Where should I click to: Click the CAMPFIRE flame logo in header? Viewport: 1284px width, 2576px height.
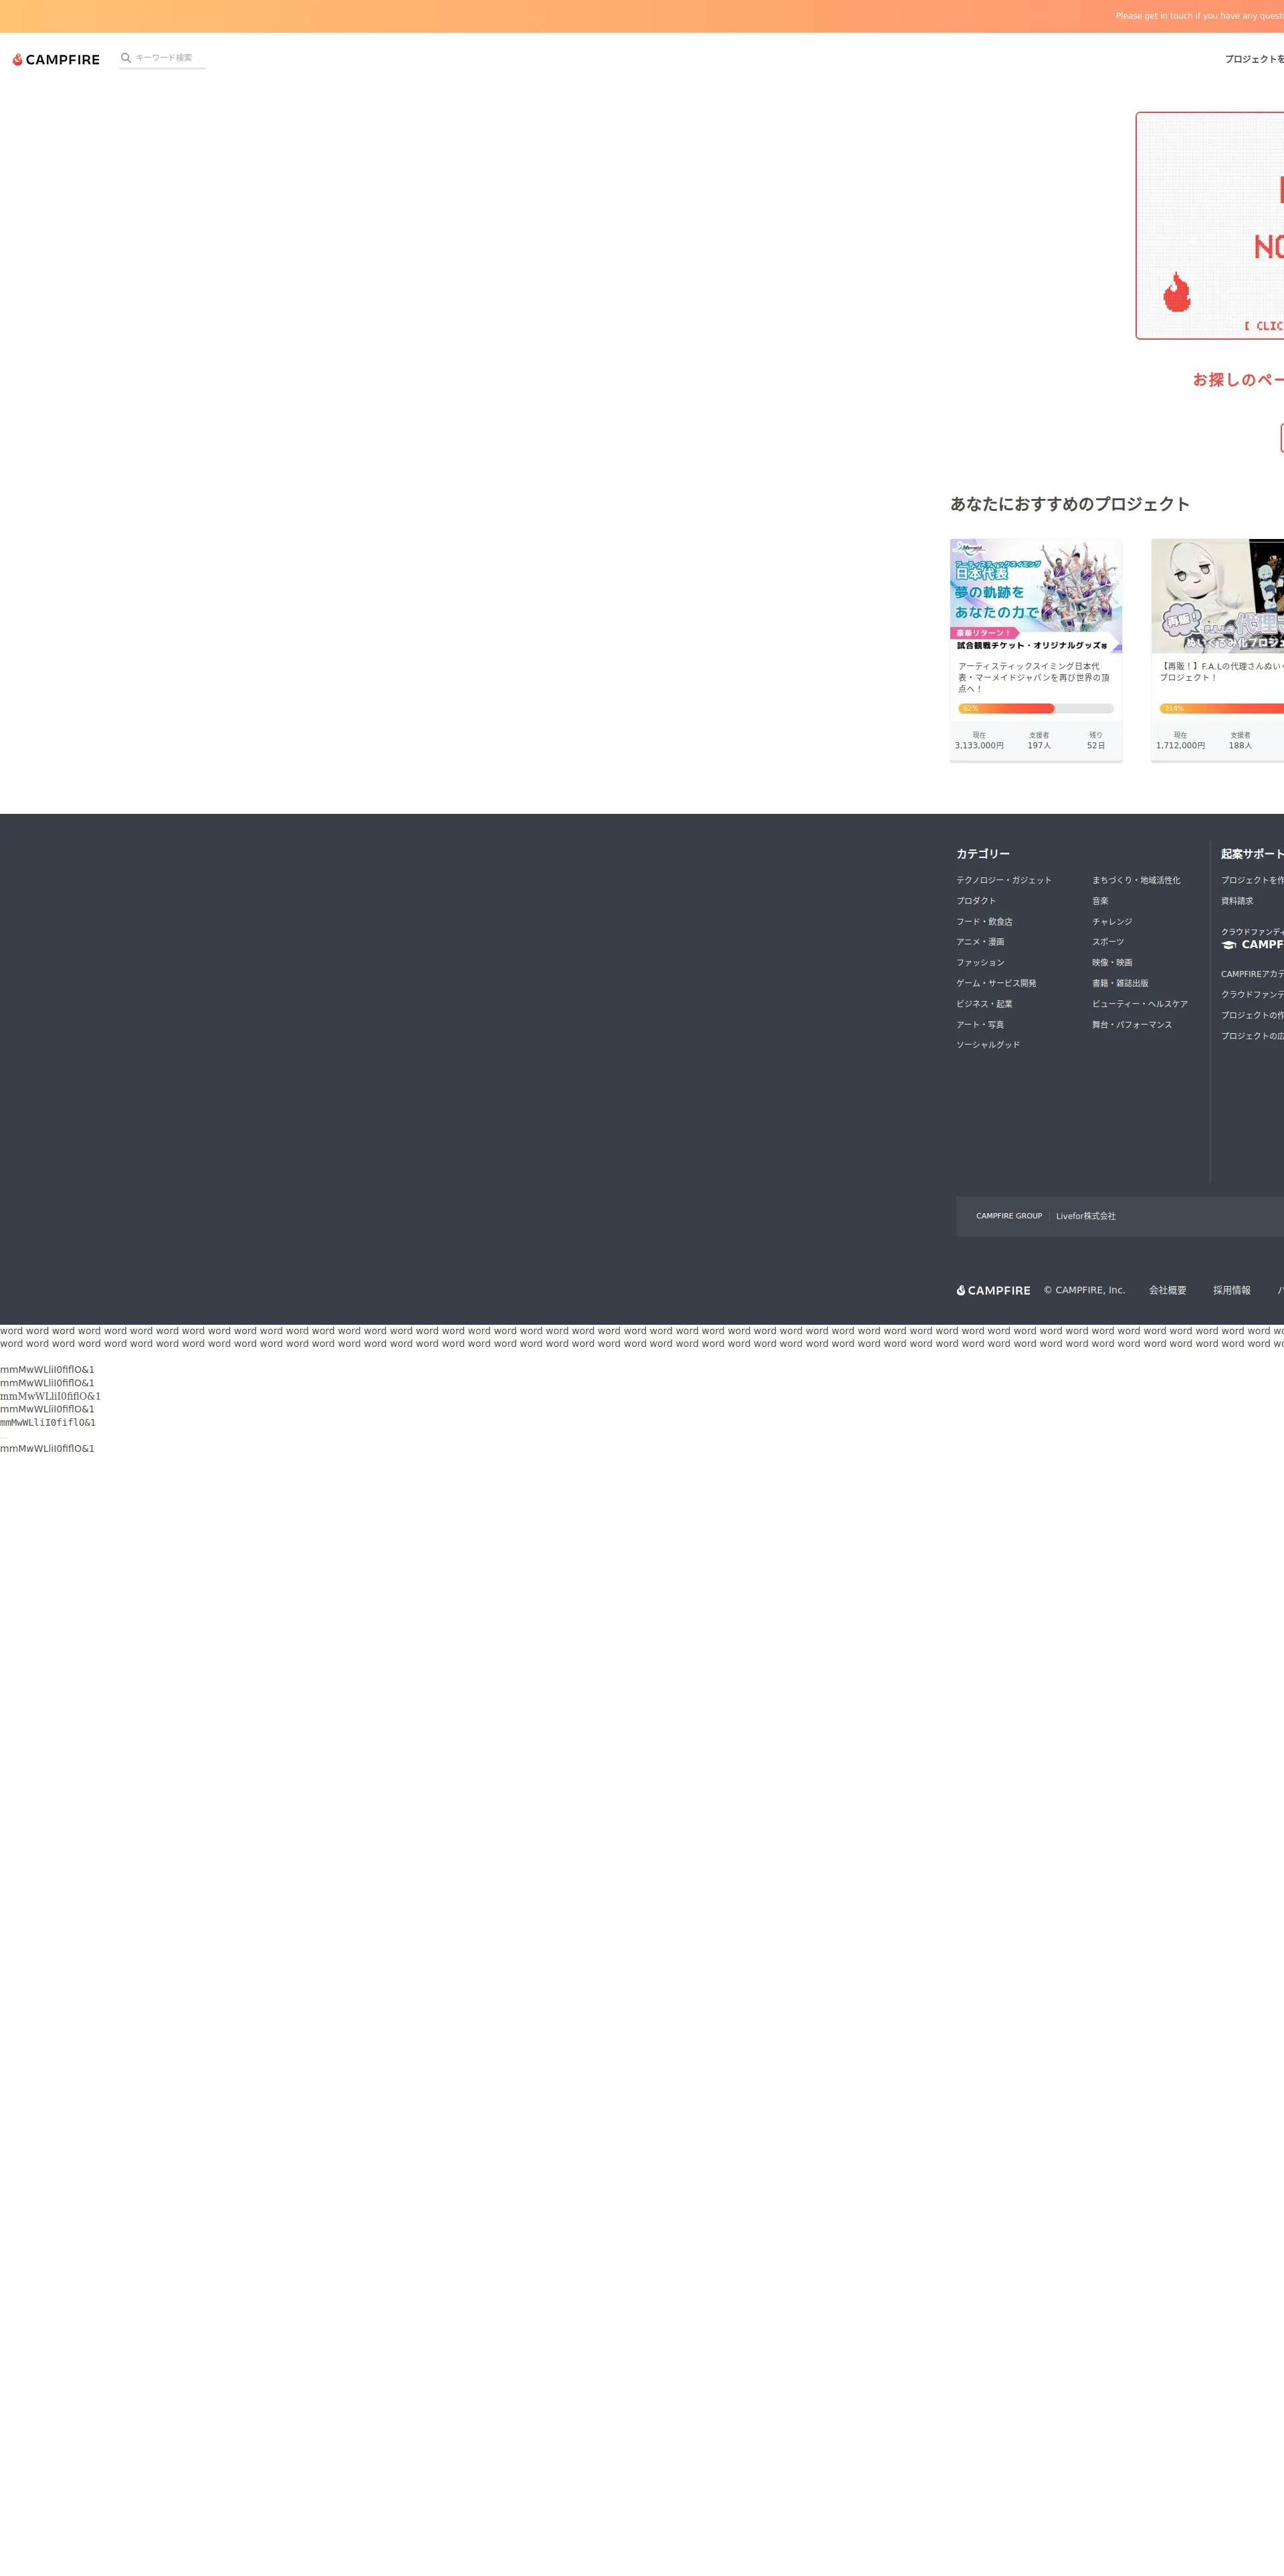[55, 60]
